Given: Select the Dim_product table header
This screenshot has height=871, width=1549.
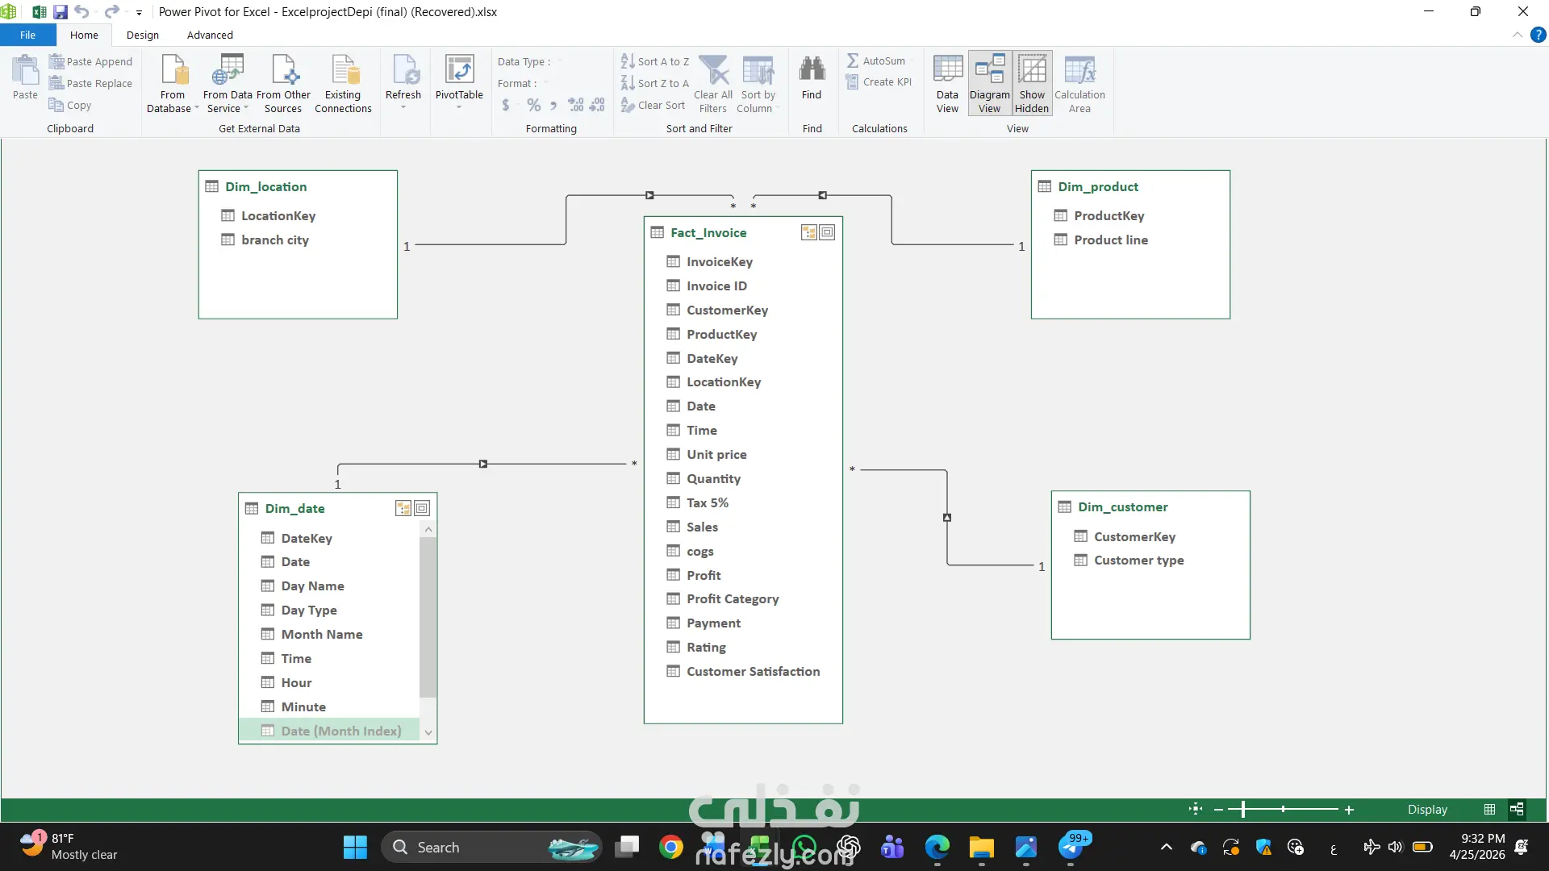Looking at the screenshot, I should click(1130, 186).
